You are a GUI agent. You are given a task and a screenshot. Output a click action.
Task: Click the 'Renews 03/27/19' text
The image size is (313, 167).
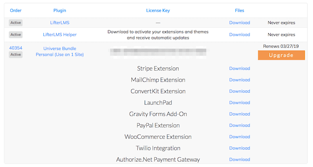[281, 46]
